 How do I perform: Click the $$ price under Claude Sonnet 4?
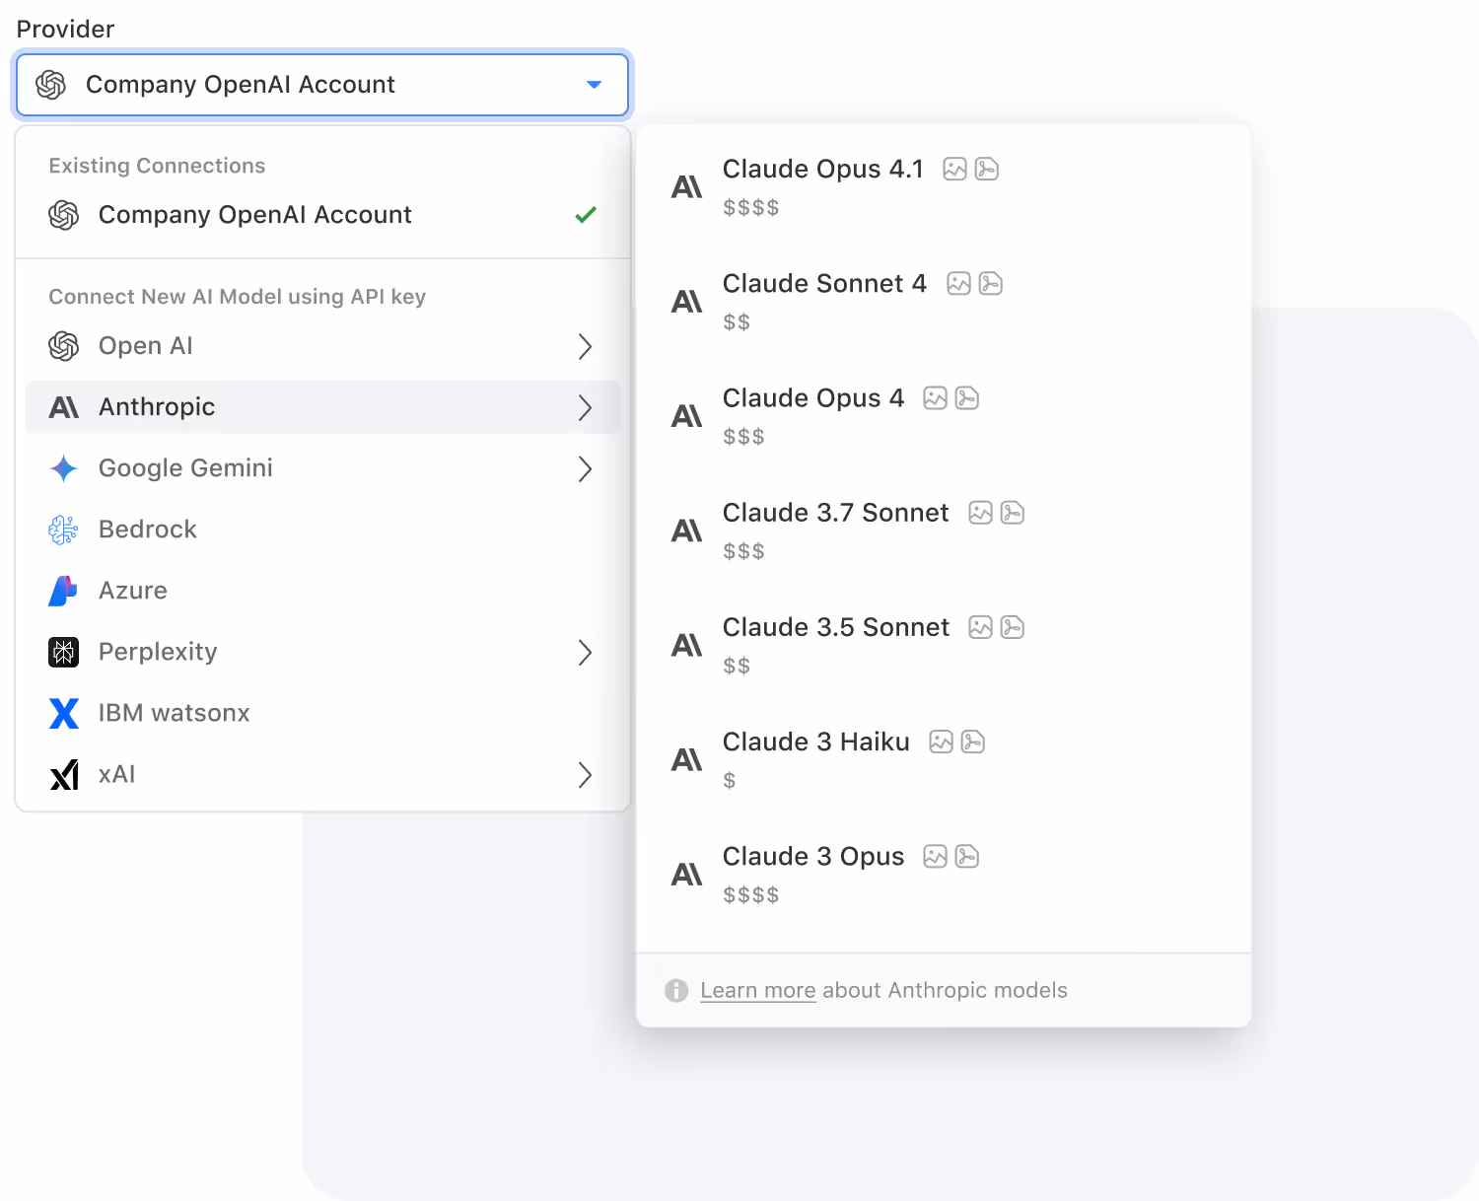coord(737,321)
